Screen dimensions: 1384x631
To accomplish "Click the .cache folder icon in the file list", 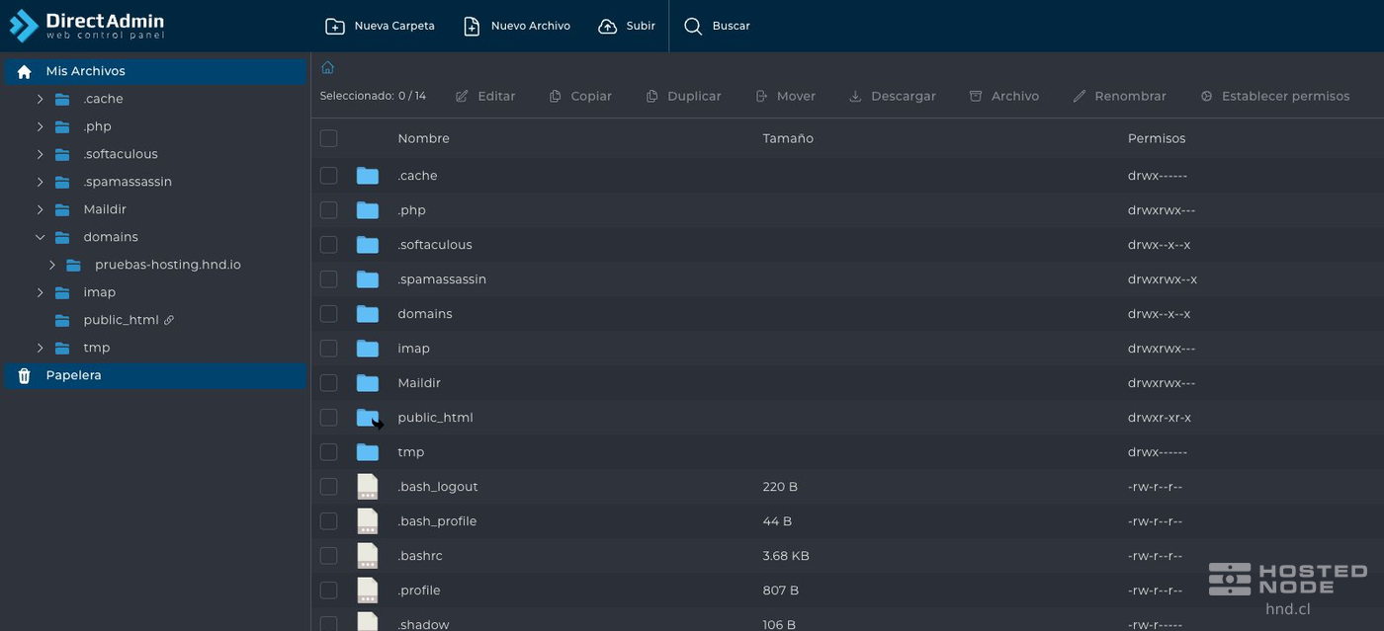I will [x=368, y=176].
